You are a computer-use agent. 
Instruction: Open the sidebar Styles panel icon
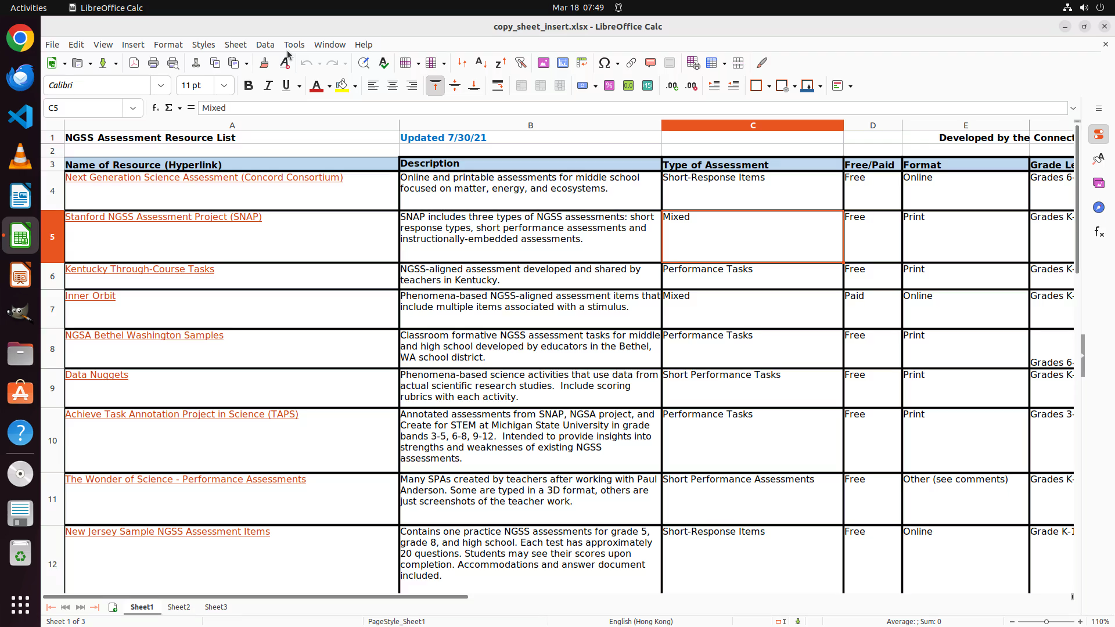pyautogui.click(x=1099, y=158)
